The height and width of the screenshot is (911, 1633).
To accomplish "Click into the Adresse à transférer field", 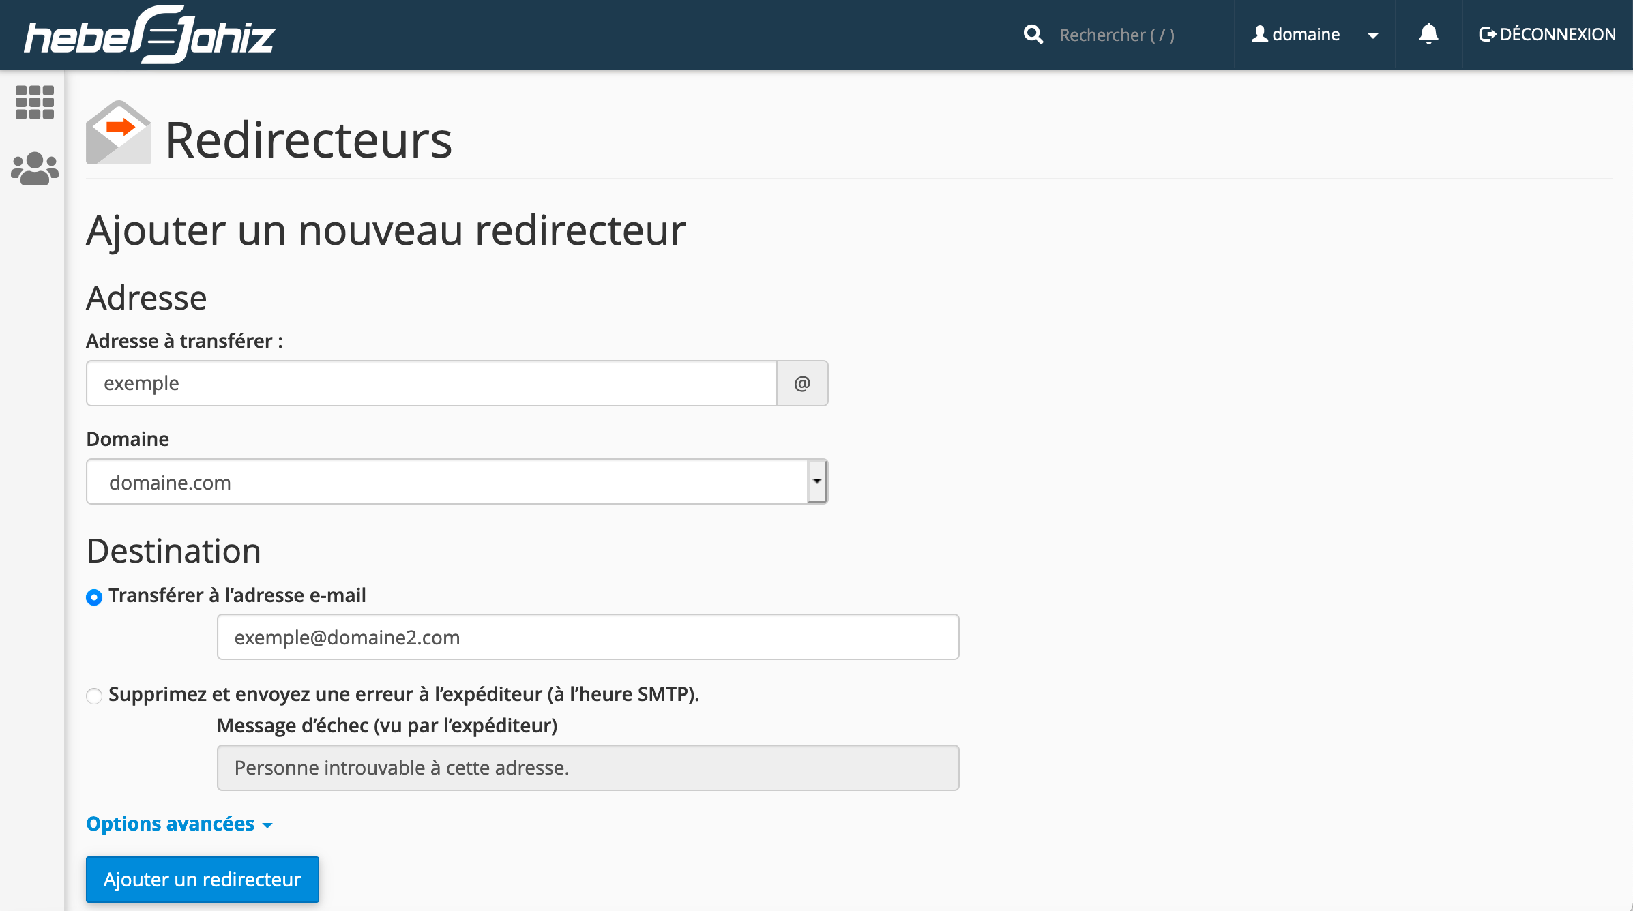I will coord(432,383).
